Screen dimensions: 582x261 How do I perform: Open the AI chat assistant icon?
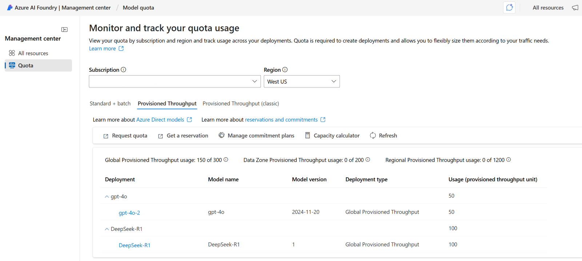[509, 8]
